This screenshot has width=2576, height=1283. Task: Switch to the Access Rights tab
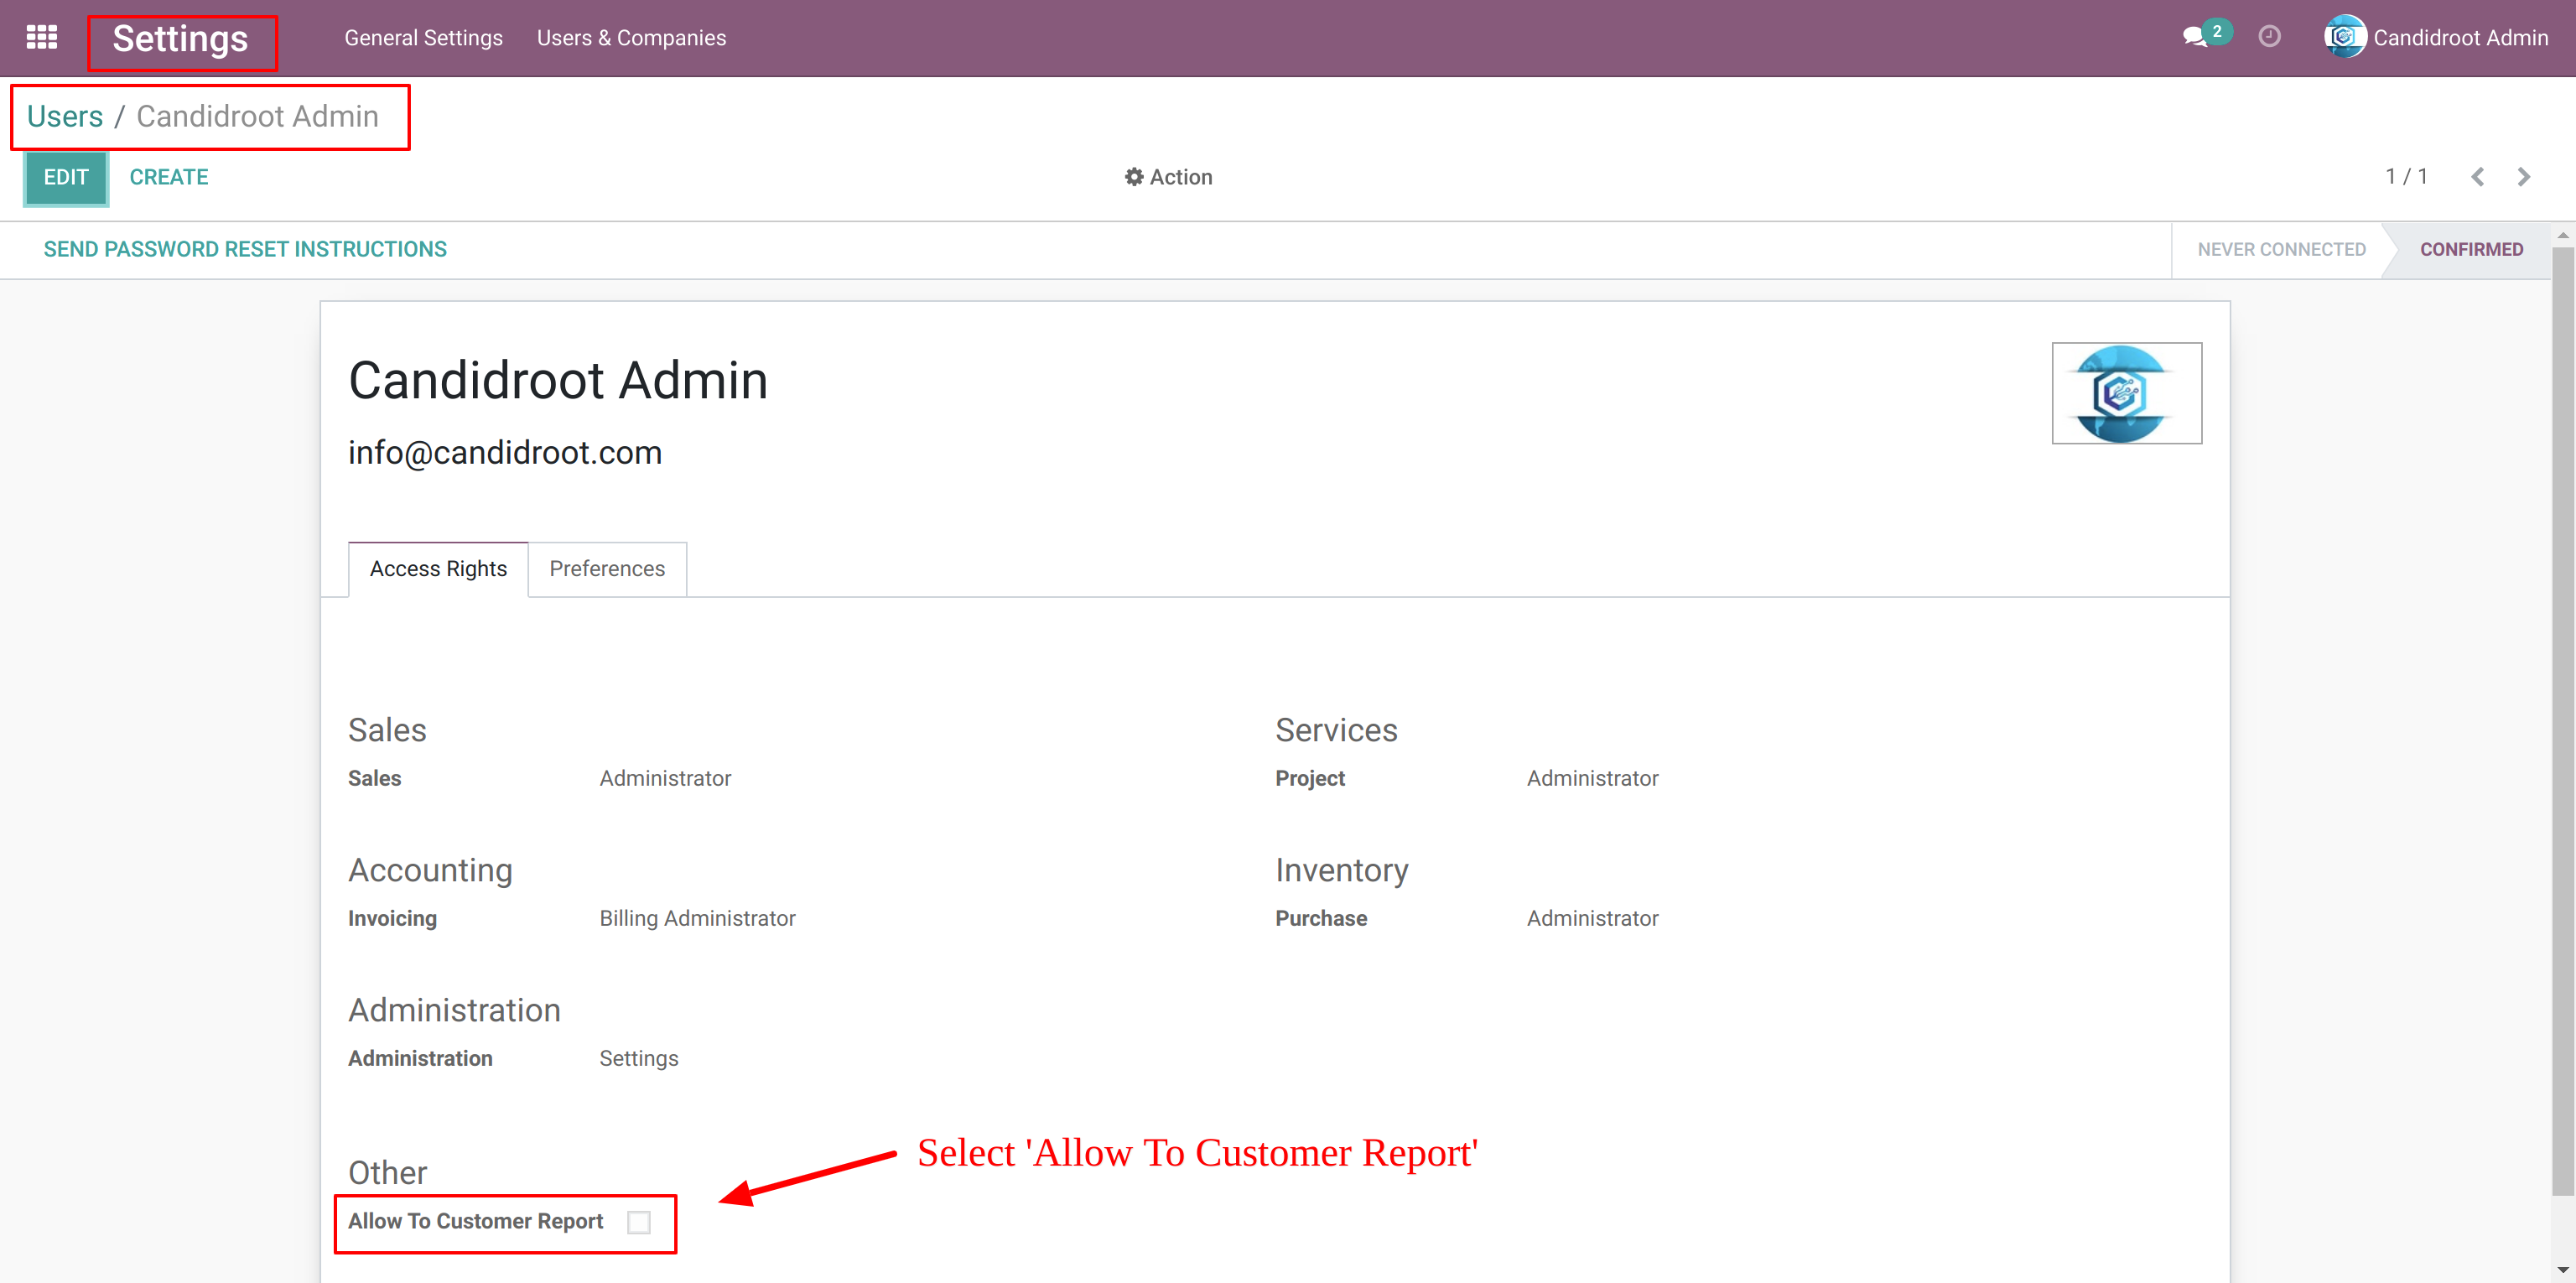(438, 569)
